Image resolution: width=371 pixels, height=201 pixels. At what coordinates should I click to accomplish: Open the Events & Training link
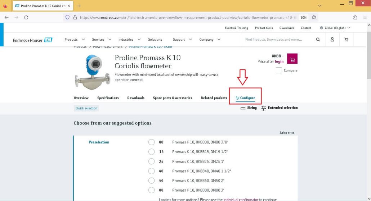click(236, 28)
